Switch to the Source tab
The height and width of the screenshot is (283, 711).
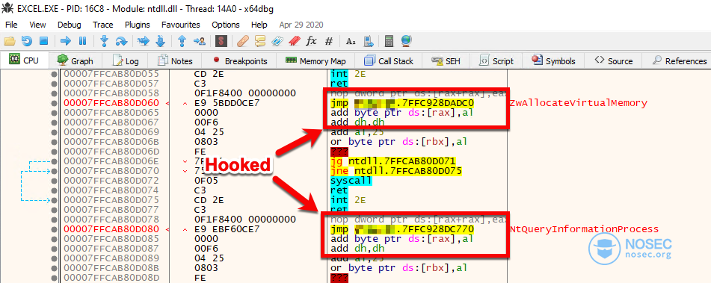click(614, 60)
